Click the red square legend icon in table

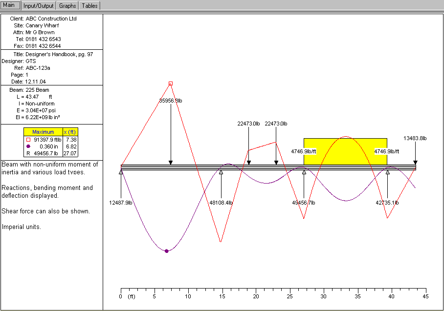point(28,139)
